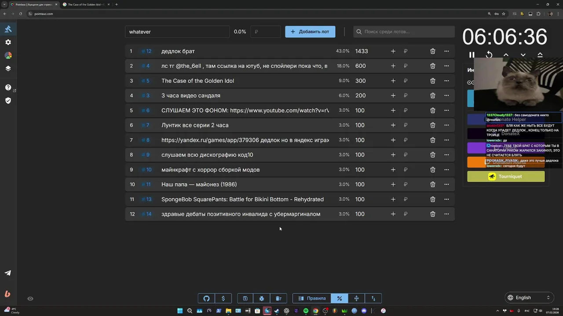Click the dollar sign bottom toolbar icon
Image resolution: width=563 pixels, height=316 pixels.
(x=223, y=298)
